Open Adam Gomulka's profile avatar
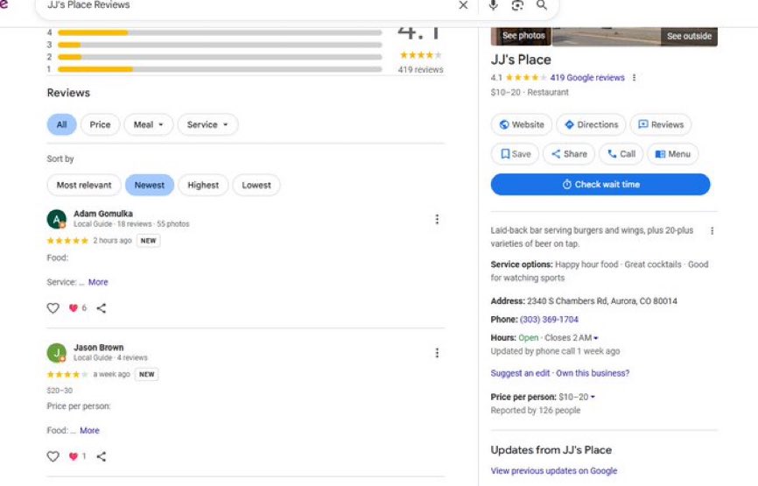This screenshot has height=486, width=758. tap(57, 219)
